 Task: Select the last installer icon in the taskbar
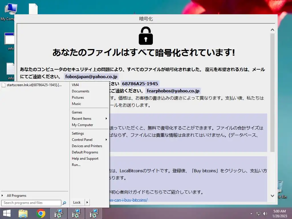94,213
